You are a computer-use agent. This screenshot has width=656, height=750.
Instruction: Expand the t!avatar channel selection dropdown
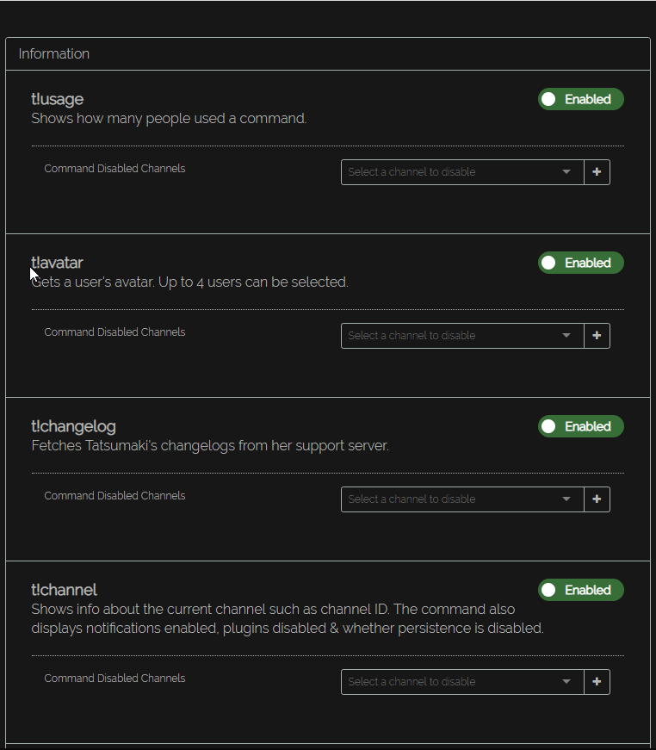pos(461,336)
